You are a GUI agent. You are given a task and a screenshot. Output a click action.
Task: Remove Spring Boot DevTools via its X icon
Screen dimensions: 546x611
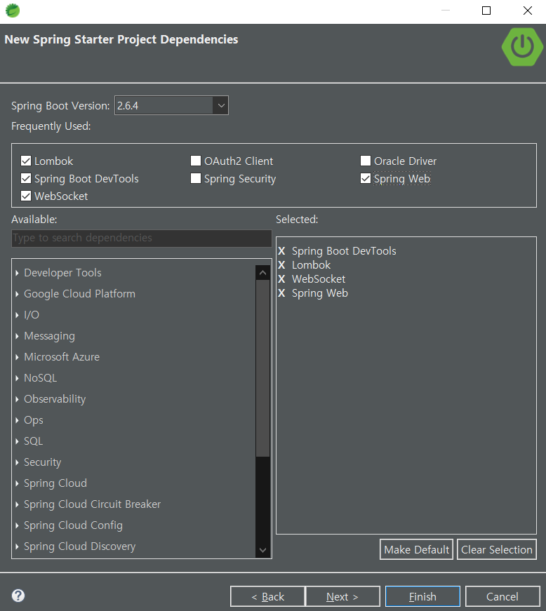[x=281, y=251]
